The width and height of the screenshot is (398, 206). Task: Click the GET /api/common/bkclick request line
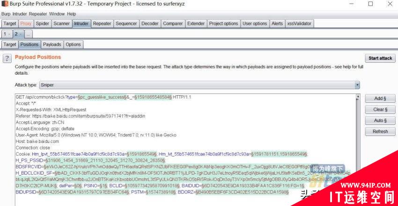103,97
